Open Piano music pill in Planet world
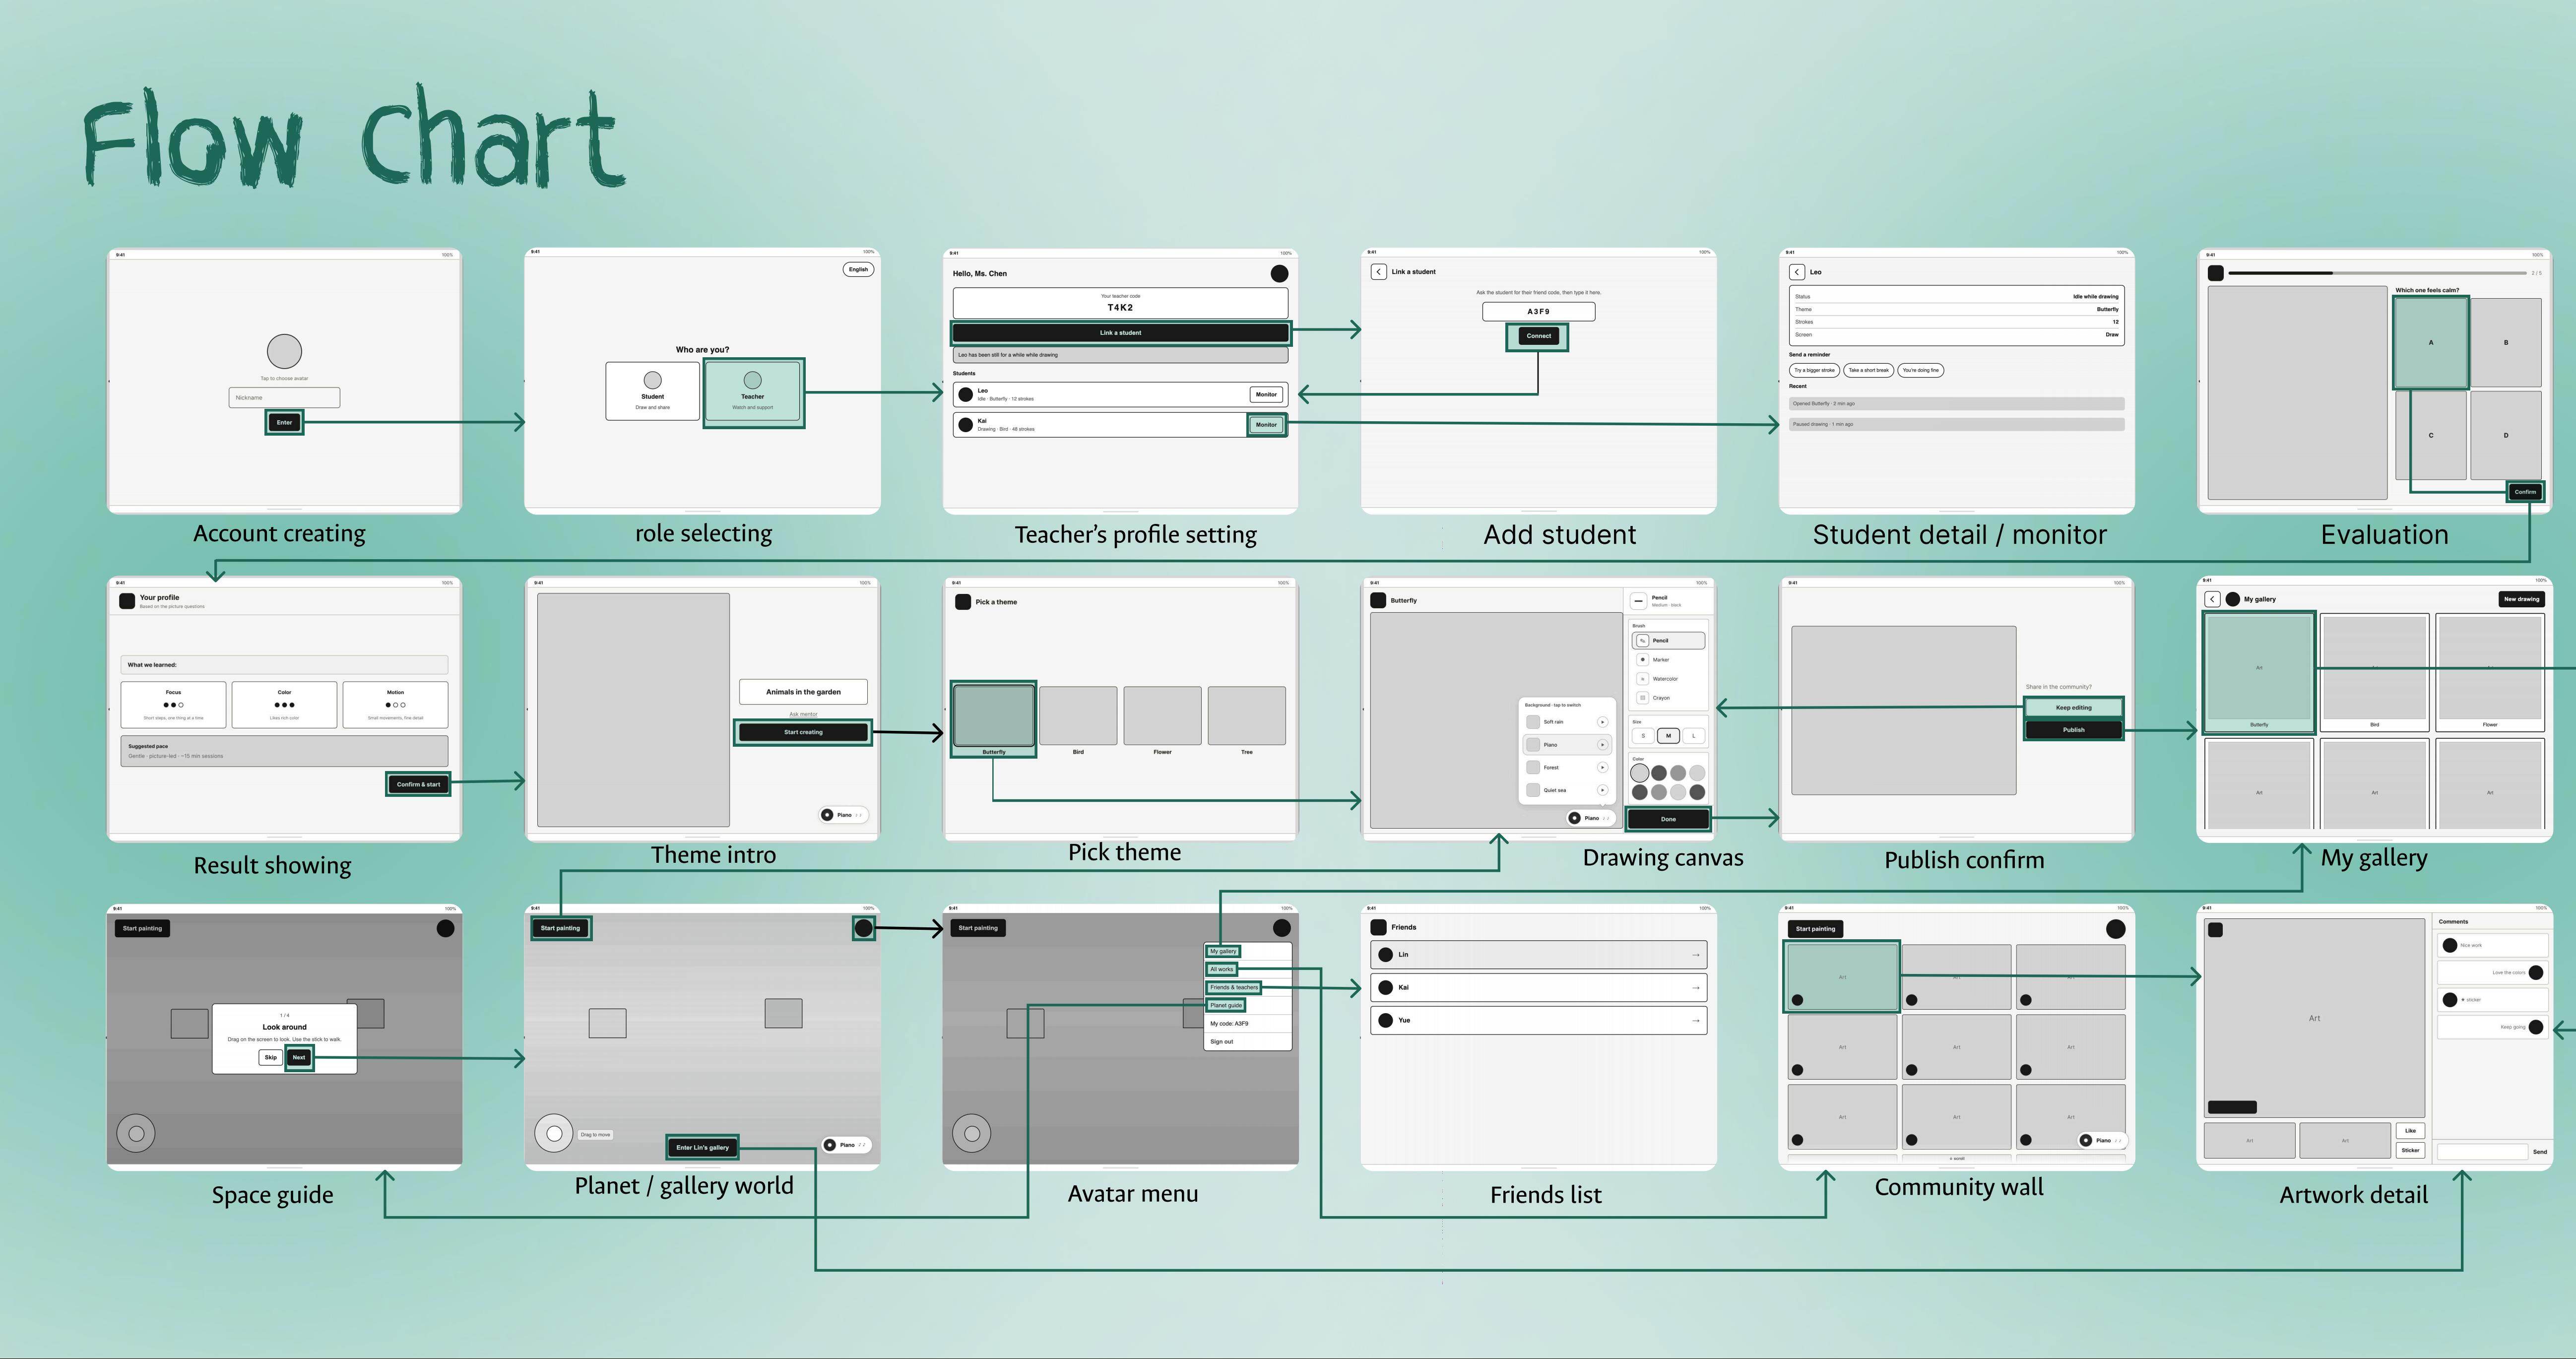Screen dimensions: 2576x1359 846,1145
